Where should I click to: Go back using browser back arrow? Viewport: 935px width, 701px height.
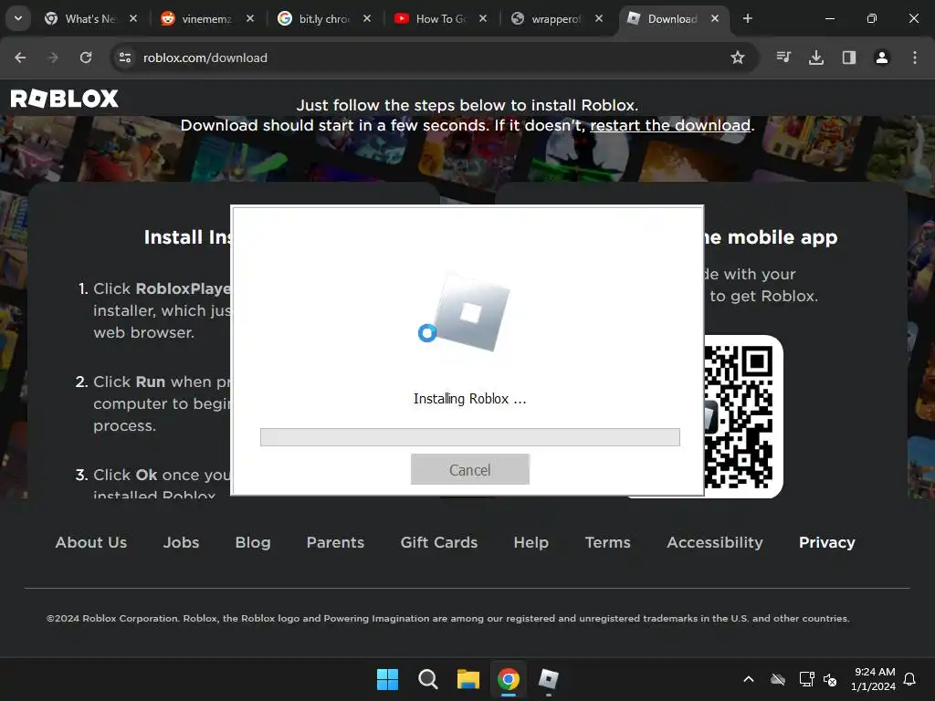(x=20, y=58)
